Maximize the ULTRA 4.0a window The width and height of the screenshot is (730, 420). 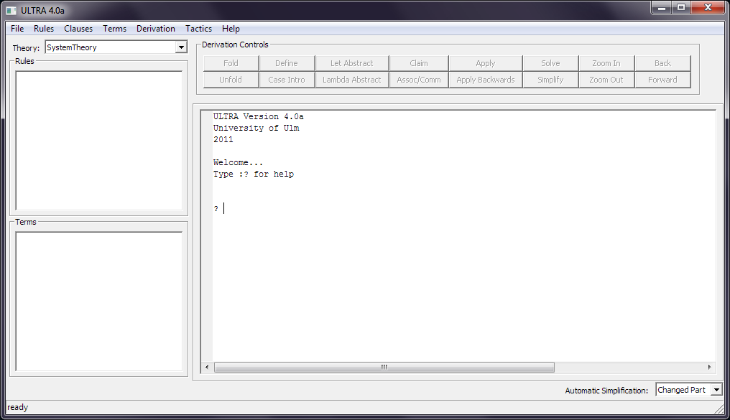[x=681, y=7]
